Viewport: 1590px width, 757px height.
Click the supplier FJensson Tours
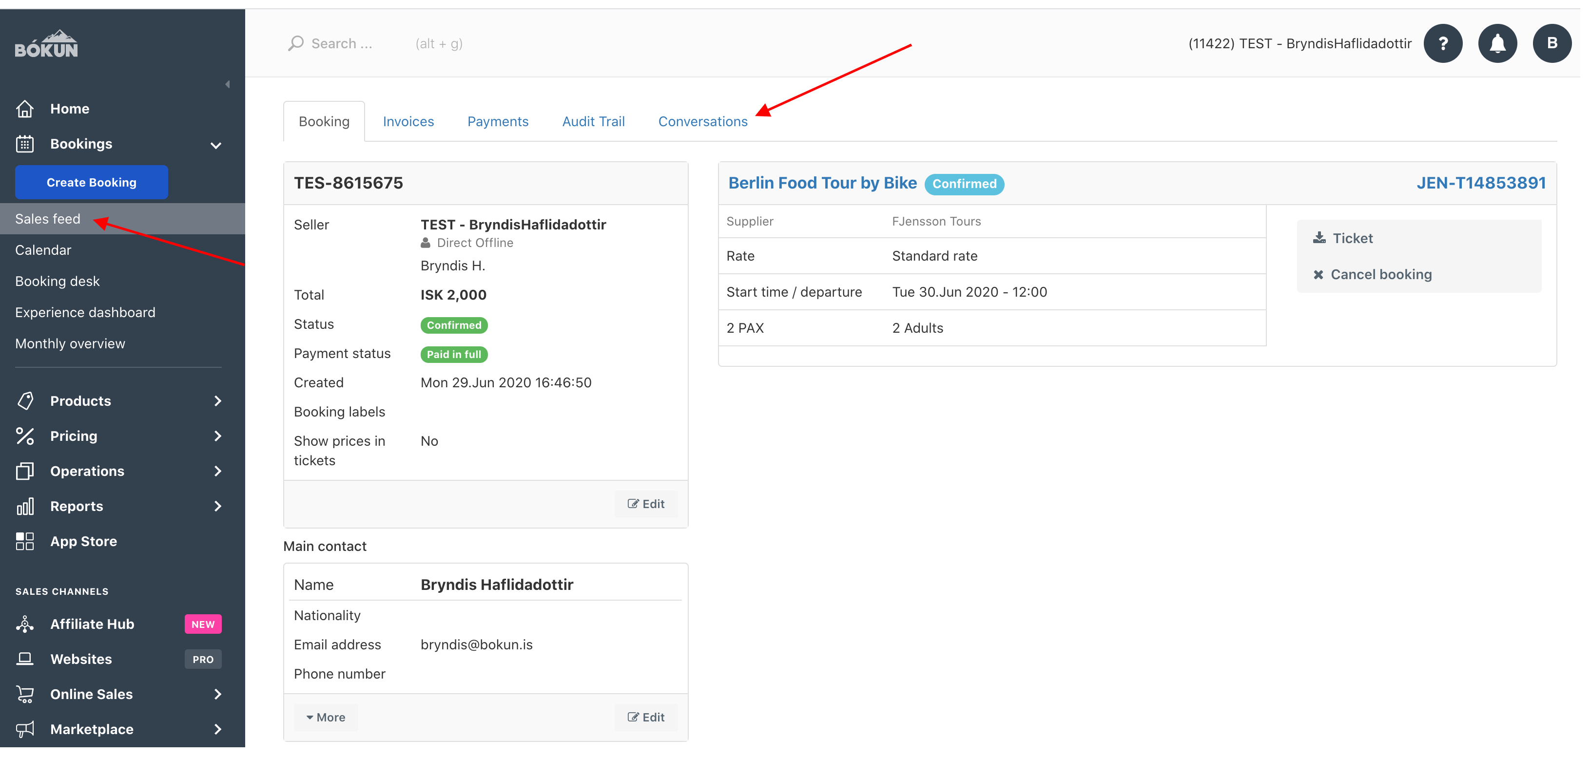point(936,222)
